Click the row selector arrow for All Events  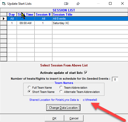point(4,19)
